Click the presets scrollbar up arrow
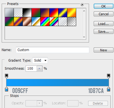The width and height of the screenshot is (114, 108). tap(84, 11)
